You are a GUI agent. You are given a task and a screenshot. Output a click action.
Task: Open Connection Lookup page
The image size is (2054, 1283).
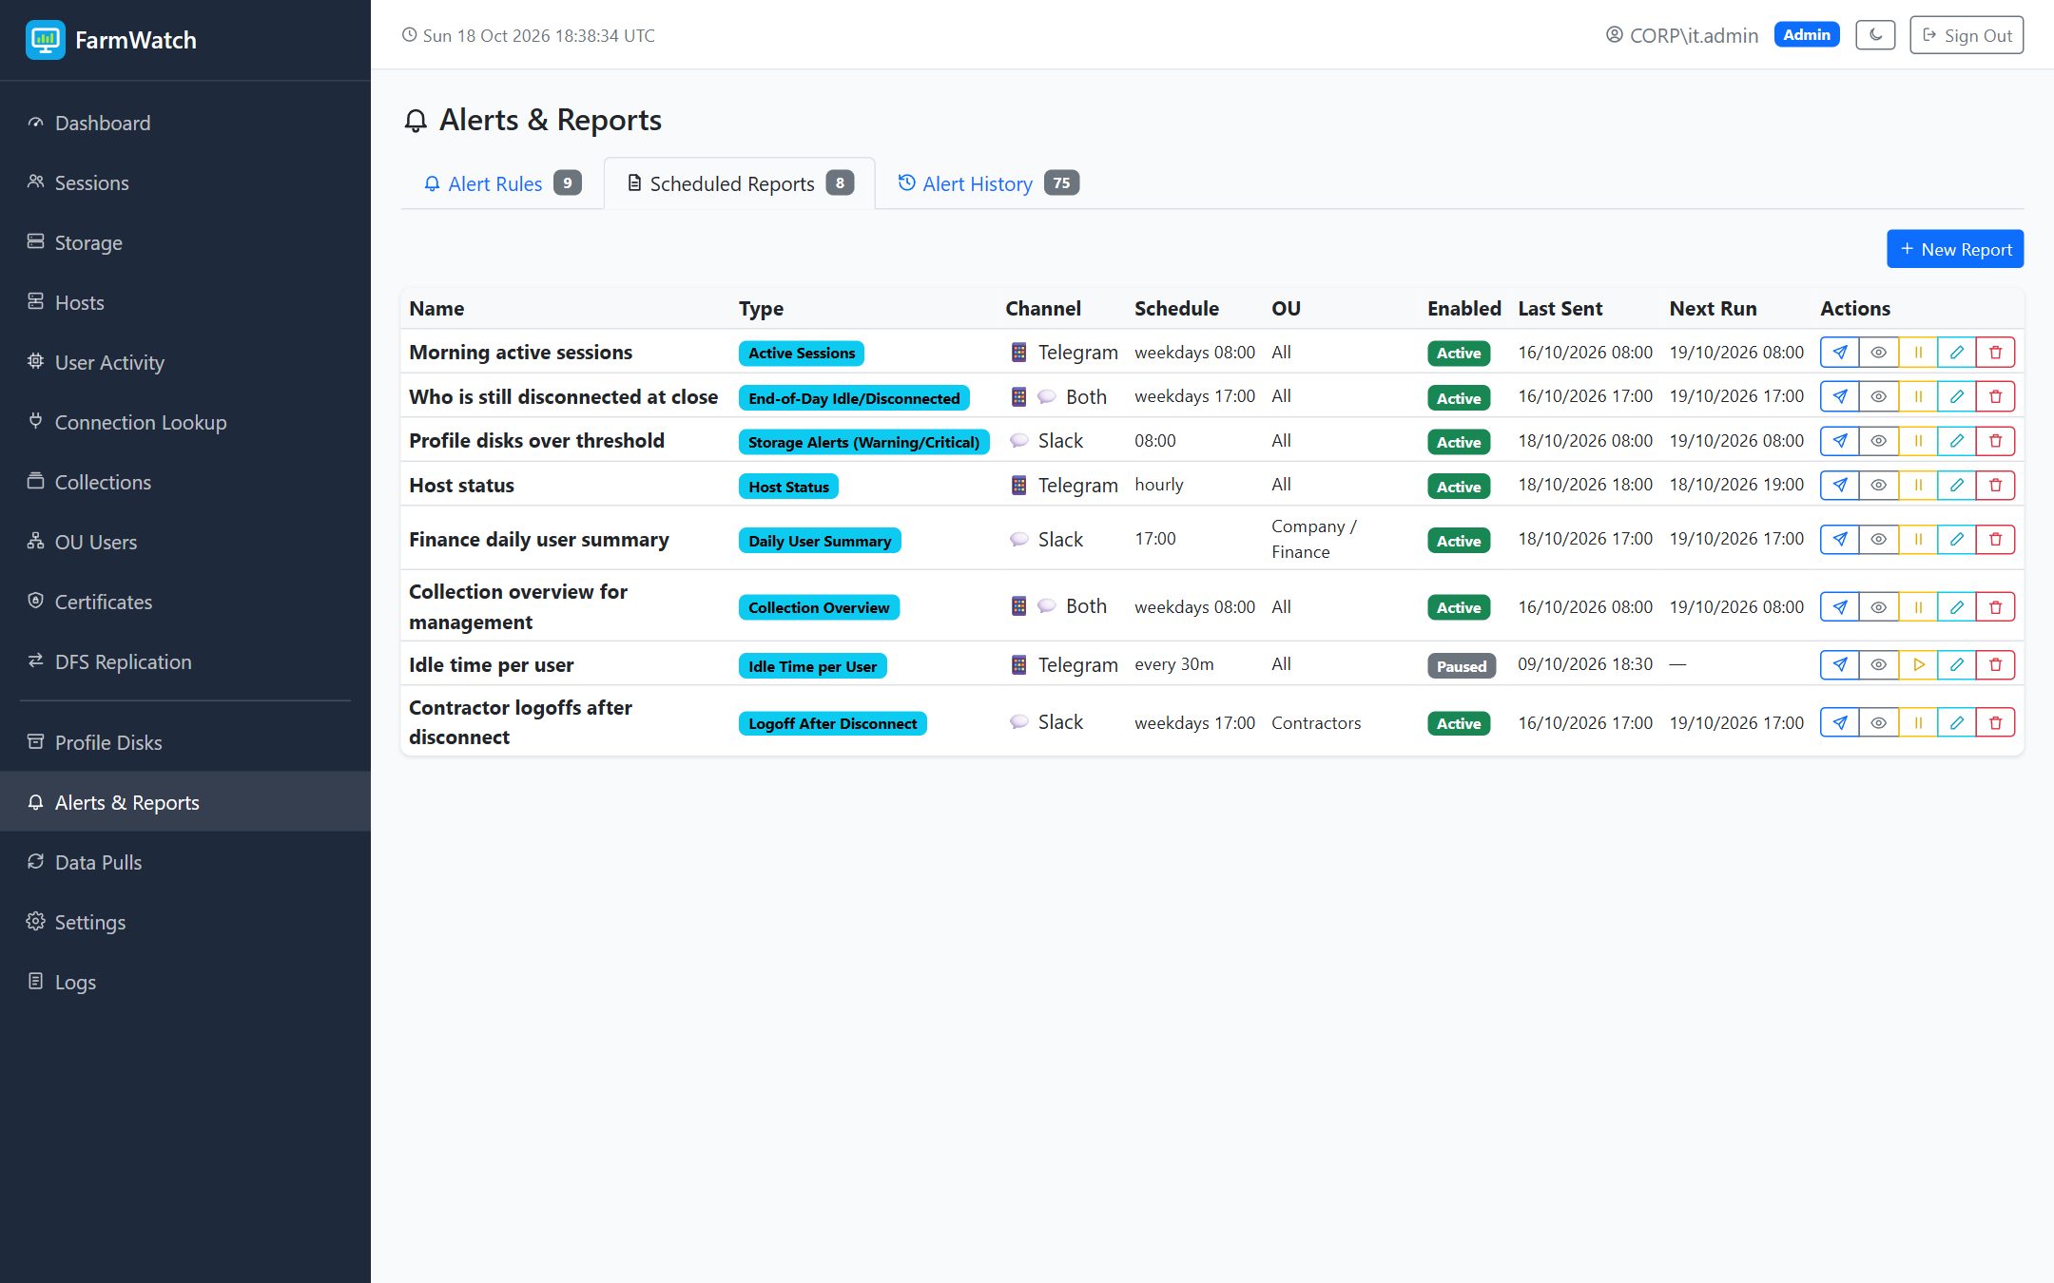(x=185, y=422)
